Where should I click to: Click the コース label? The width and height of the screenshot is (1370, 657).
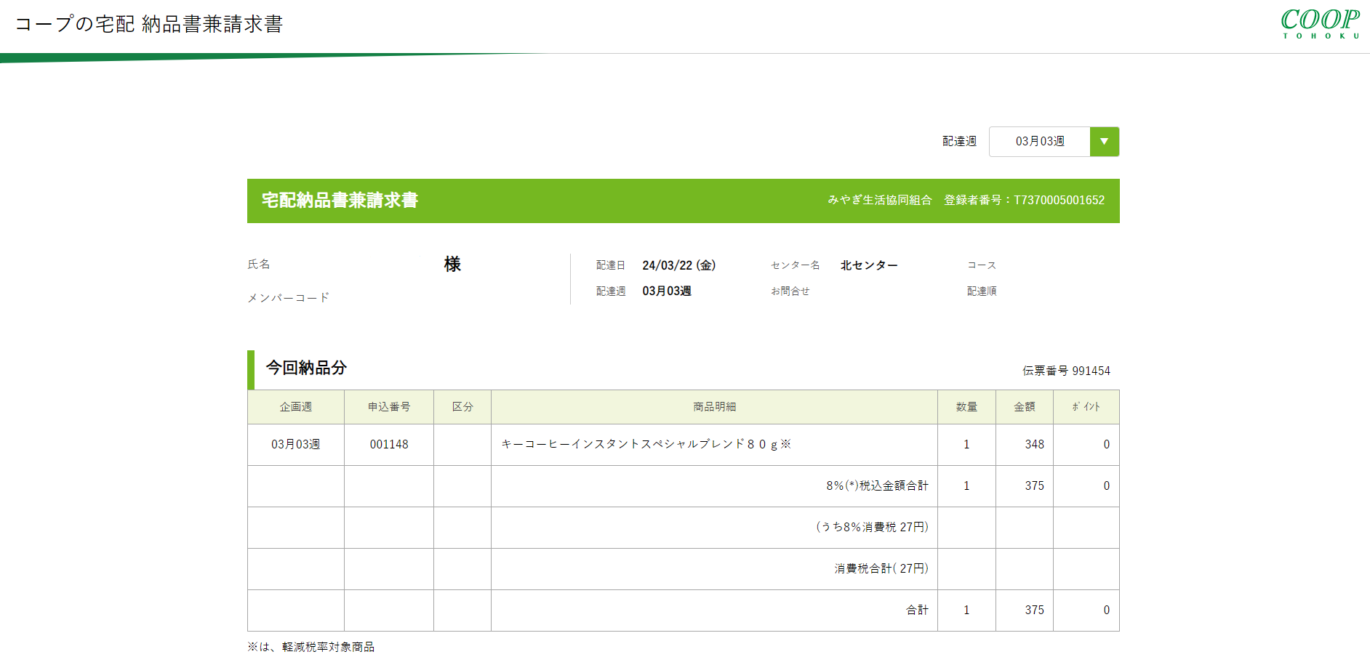pyautogui.click(x=982, y=265)
